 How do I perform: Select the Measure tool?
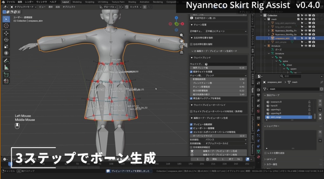[x=6, y=67]
